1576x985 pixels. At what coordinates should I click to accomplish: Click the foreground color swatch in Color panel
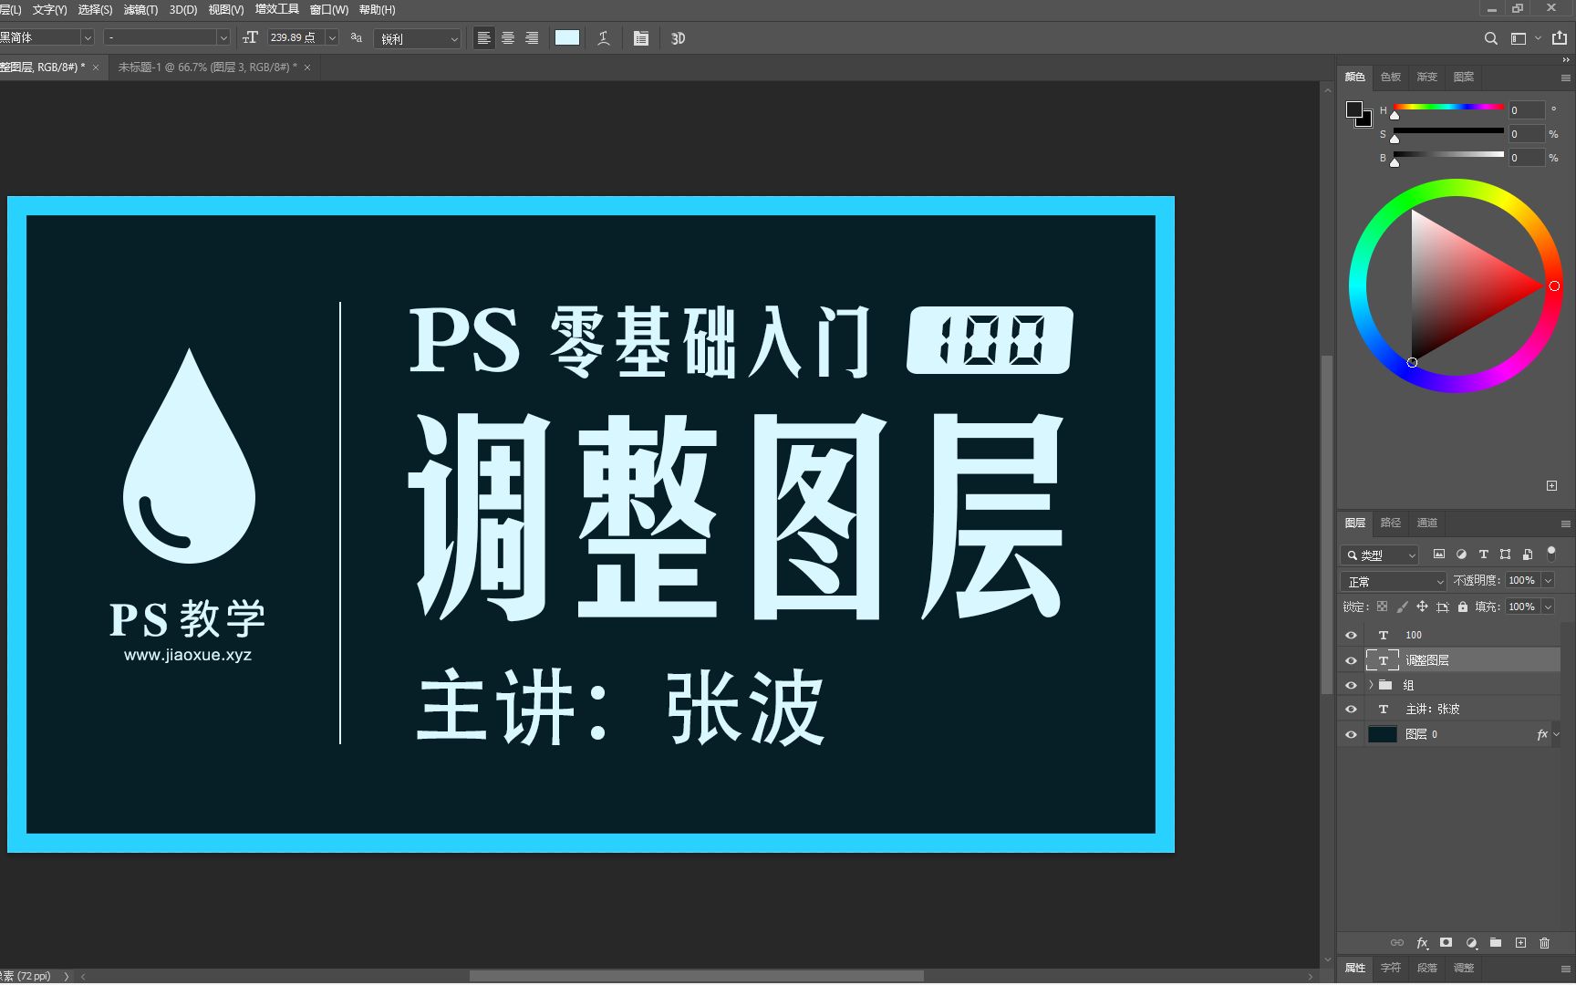click(x=1354, y=109)
